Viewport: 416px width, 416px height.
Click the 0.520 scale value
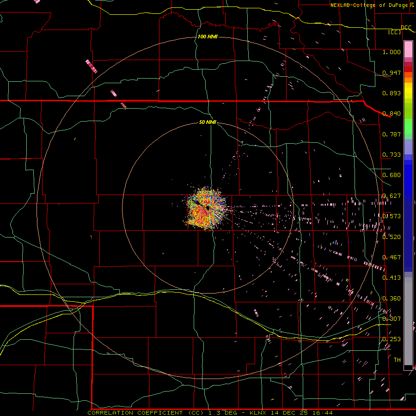point(392,237)
